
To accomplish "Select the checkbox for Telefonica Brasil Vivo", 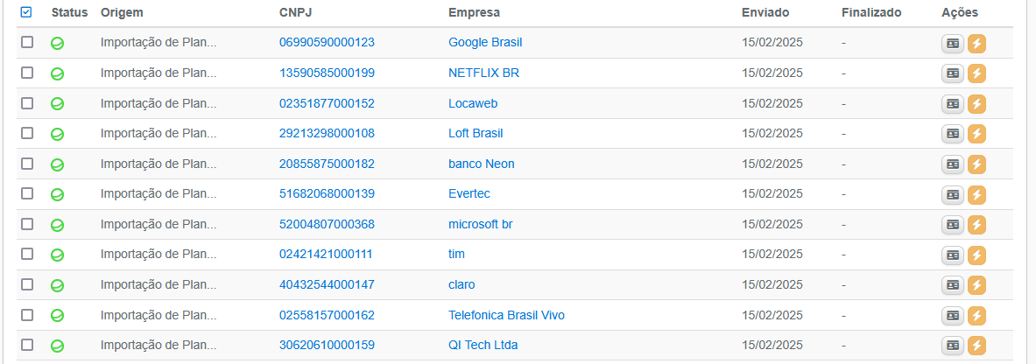I will (27, 315).
